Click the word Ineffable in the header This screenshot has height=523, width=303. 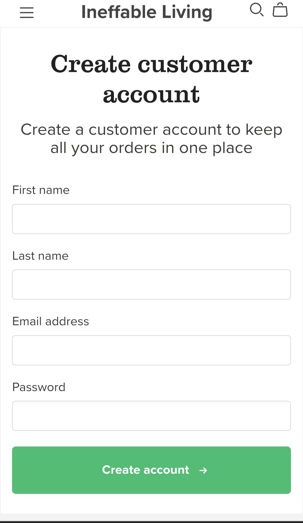tap(119, 12)
